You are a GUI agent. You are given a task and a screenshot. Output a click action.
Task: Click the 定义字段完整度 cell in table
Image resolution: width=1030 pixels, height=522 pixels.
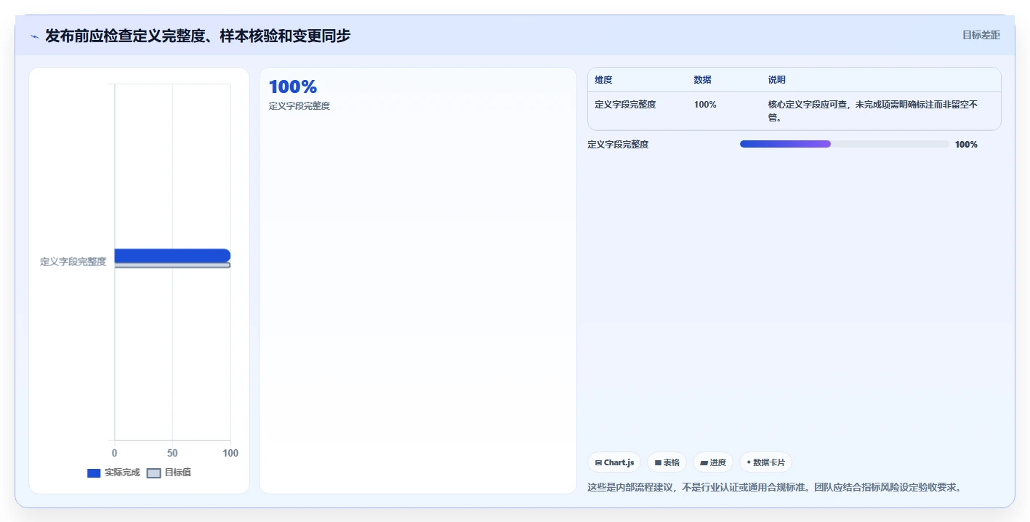(x=625, y=105)
